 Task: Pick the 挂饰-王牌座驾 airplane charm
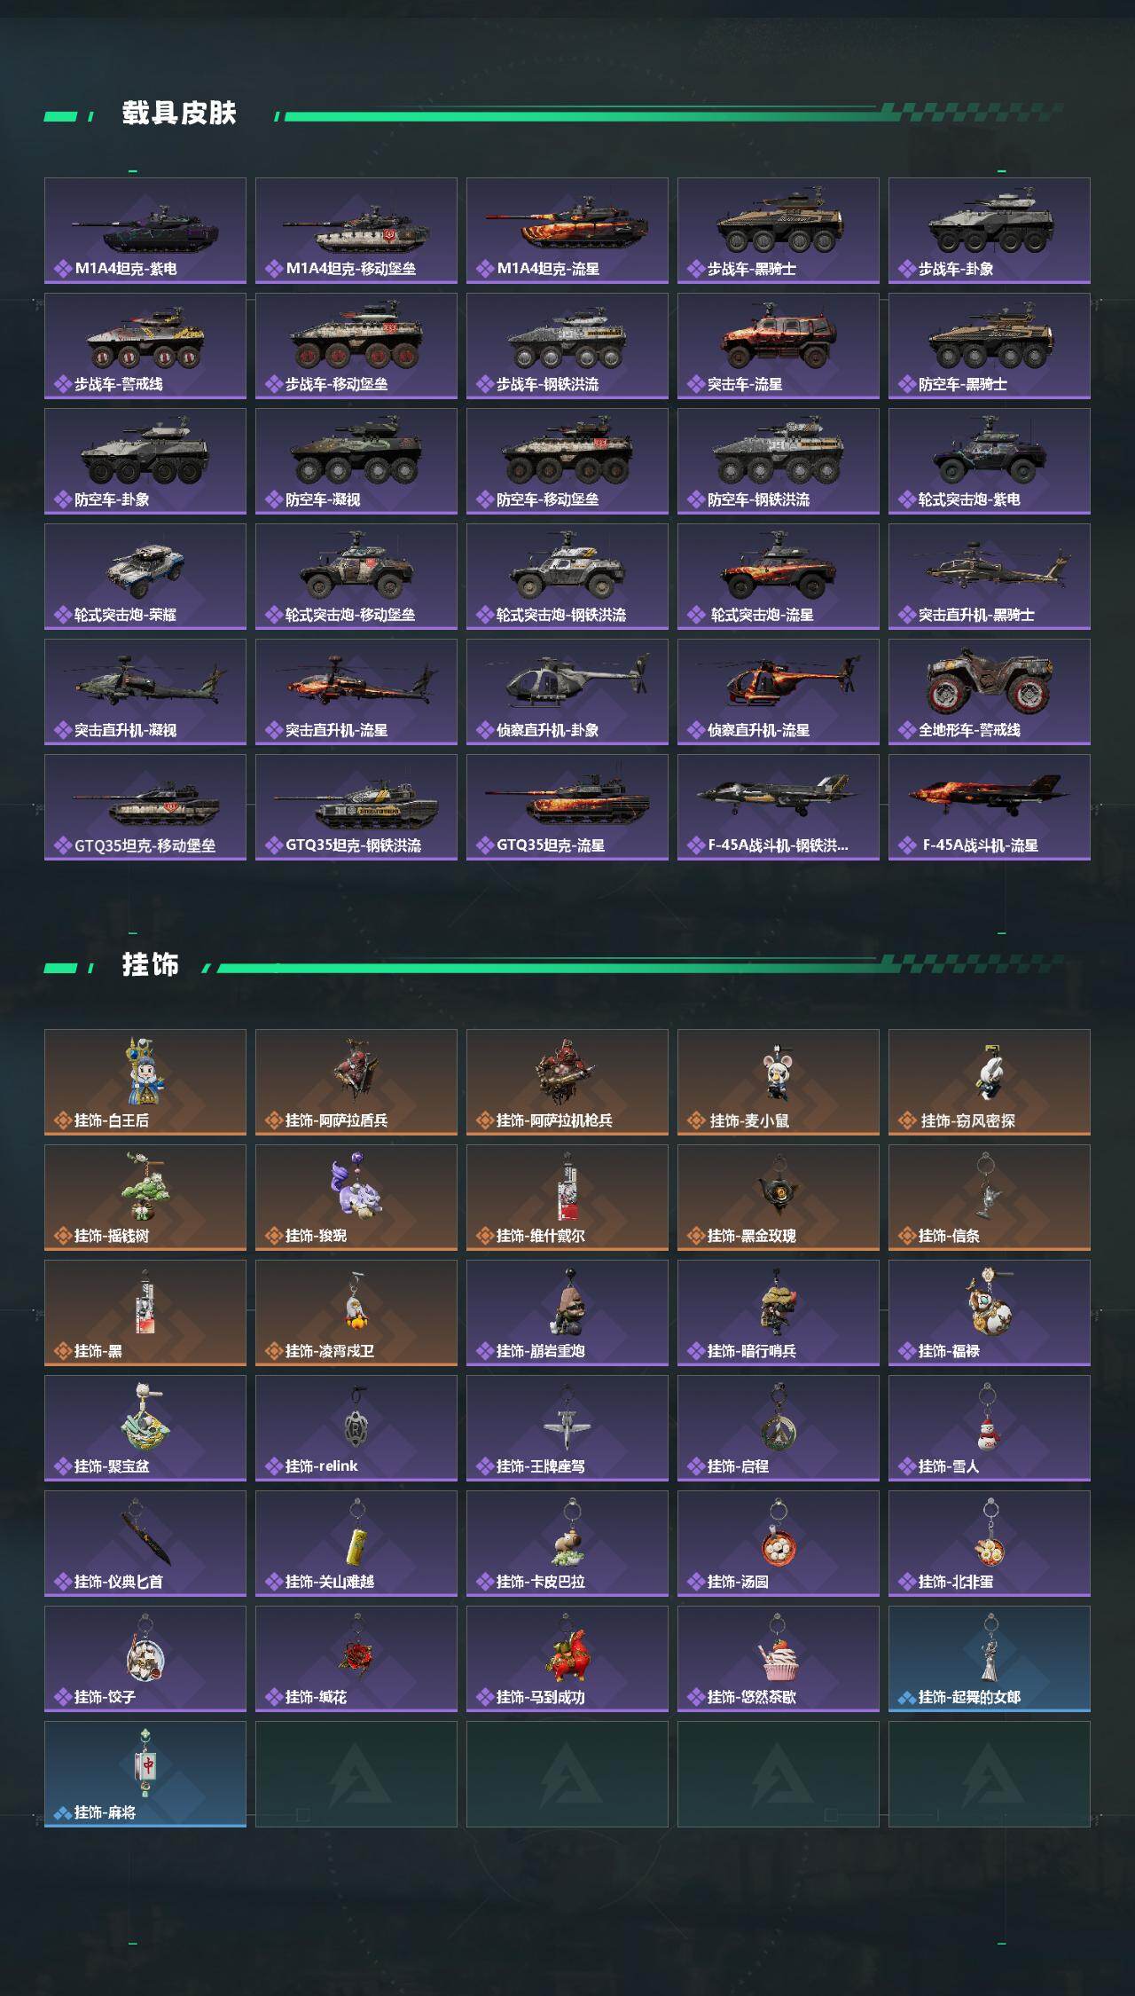567,1428
